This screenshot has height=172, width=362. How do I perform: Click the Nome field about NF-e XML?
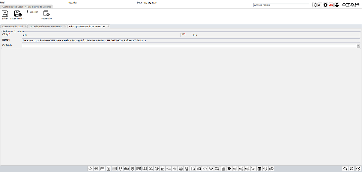click(191, 40)
